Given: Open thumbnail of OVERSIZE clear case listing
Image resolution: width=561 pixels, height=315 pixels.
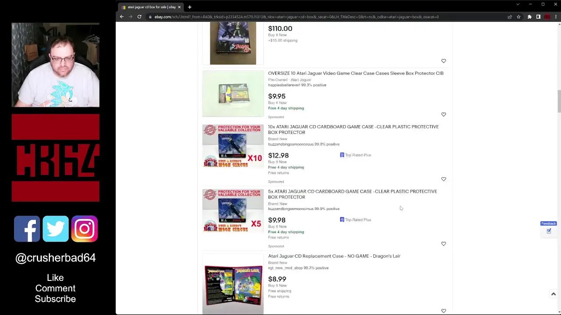Looking at the screenshot, I should point(233,94).
